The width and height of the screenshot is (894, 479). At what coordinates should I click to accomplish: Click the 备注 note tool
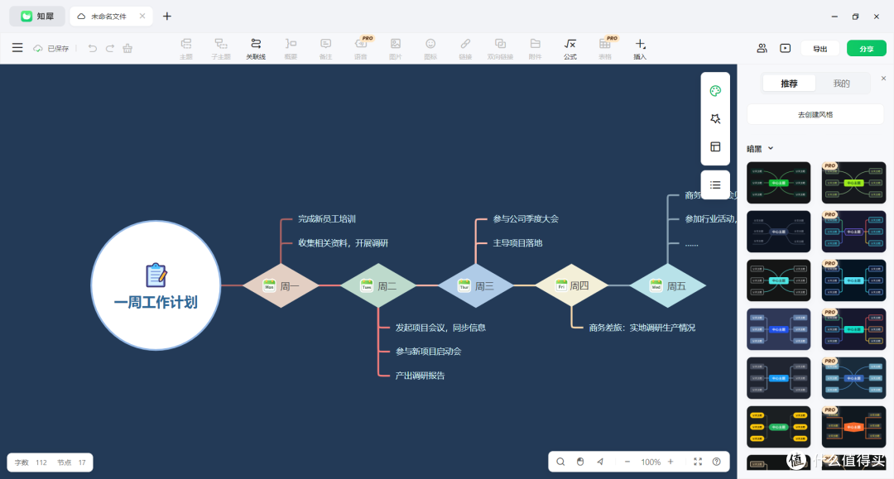point(325,49)
